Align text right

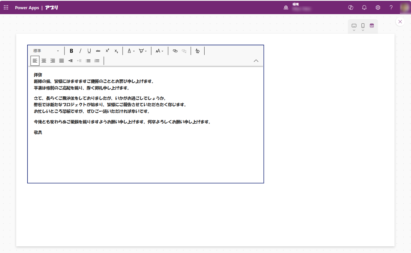[53, 61]
